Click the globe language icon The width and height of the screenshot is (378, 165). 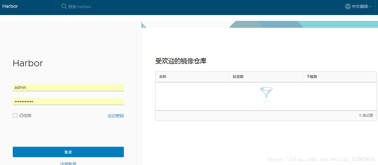[x=348, y=6]
